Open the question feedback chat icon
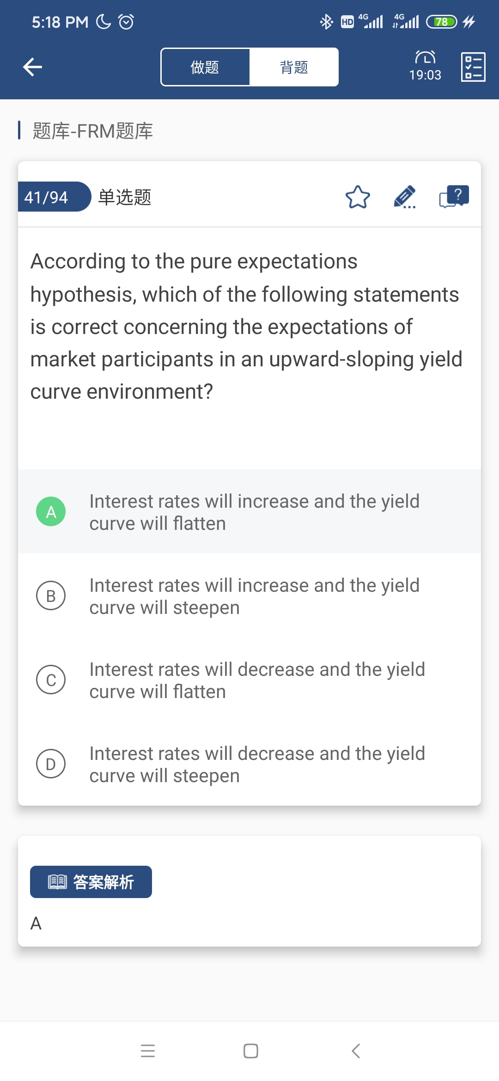 coord(454,197)
